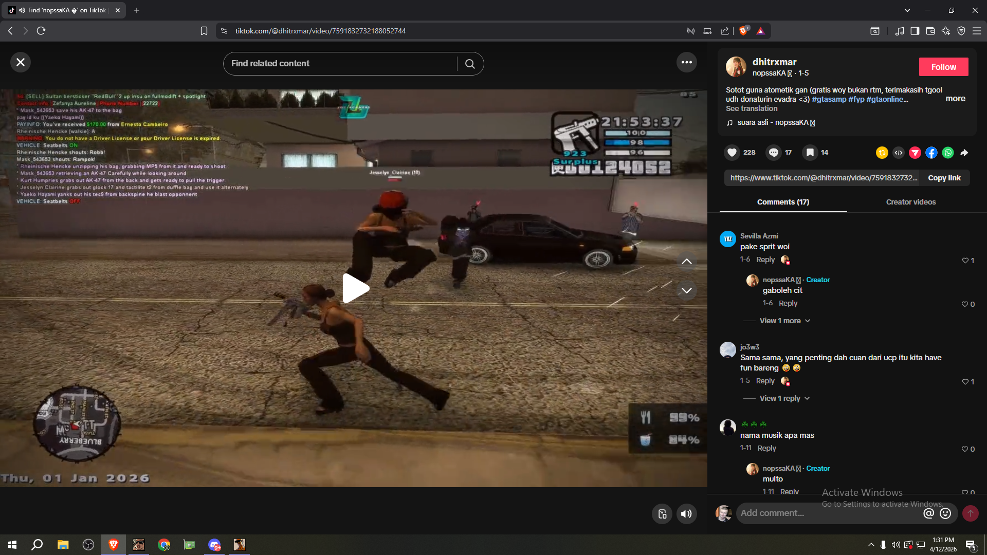The height and width of the screenshot is (555, 987).
Task: Get the embed code icon
Action: point(898,153)
